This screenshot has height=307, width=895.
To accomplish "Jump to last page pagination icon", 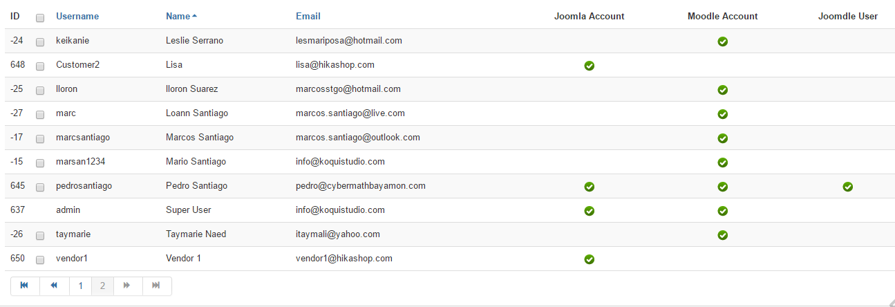I will (x=156, y=286).
